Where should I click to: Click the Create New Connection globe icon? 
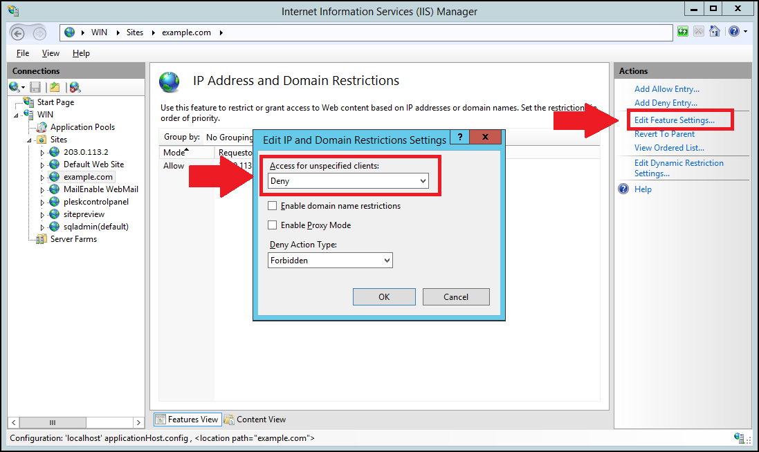point(14,87)
